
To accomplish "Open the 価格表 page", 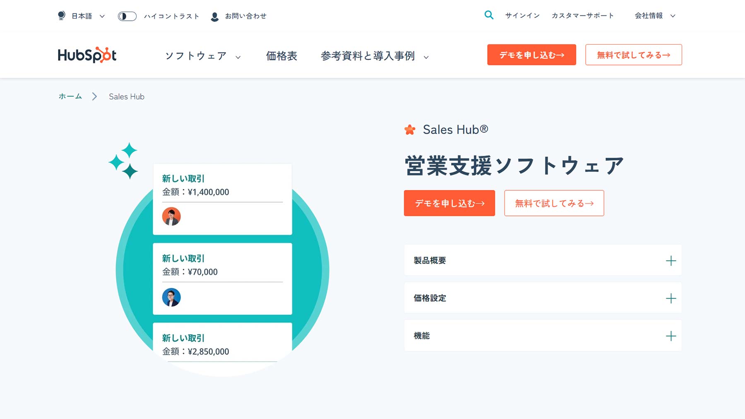I will [281, 56].
